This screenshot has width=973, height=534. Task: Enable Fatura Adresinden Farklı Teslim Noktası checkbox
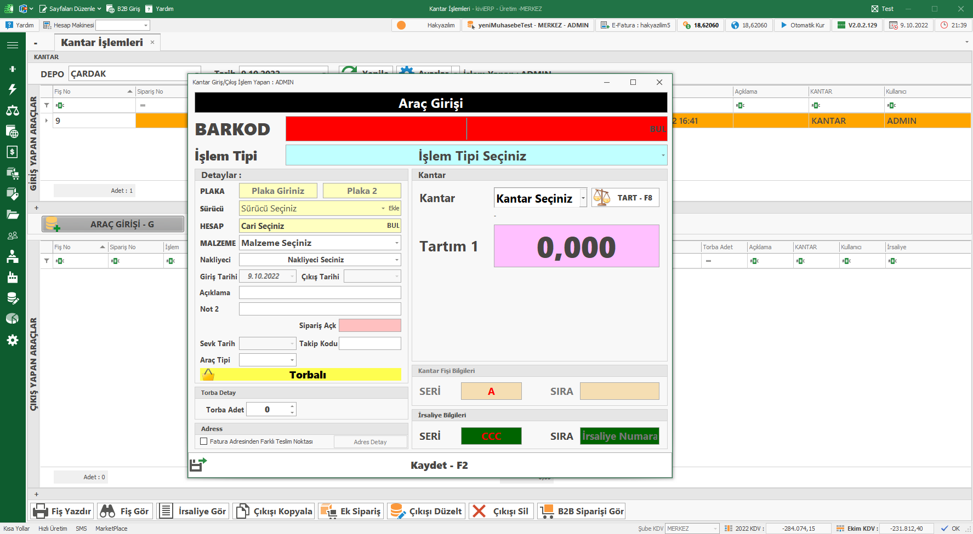[x=204, y=441]
